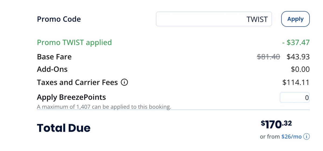
Task: Click the BreezePoints amount input field
Action: 295,98
